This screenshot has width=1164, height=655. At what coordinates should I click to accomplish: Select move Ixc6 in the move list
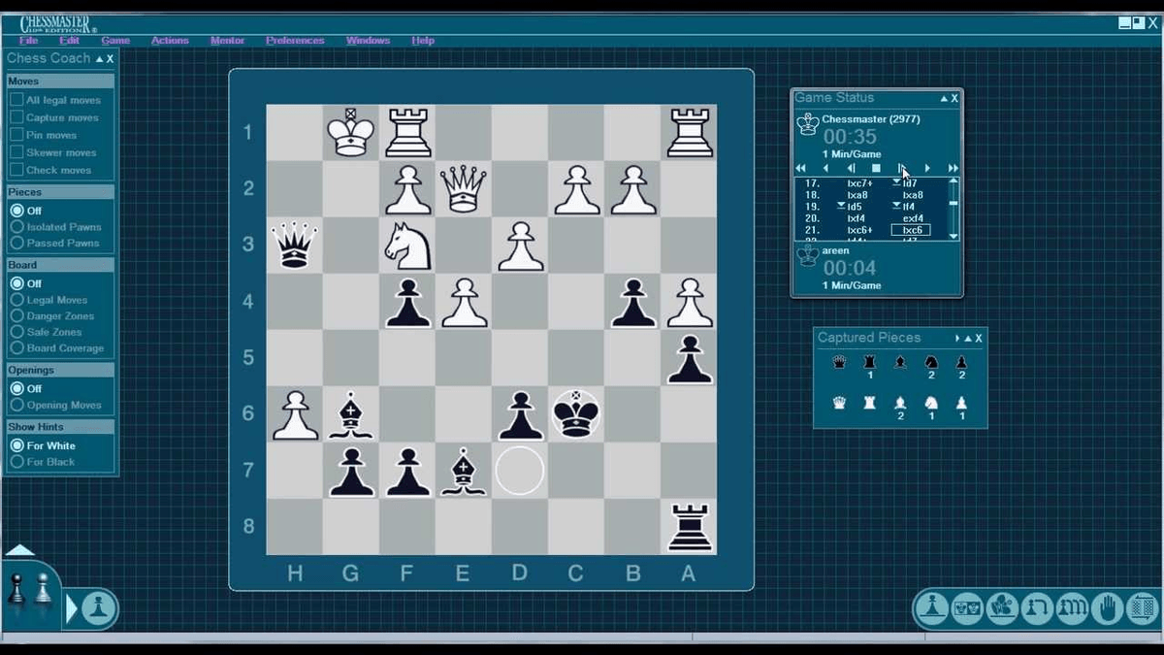pos(910,231)
